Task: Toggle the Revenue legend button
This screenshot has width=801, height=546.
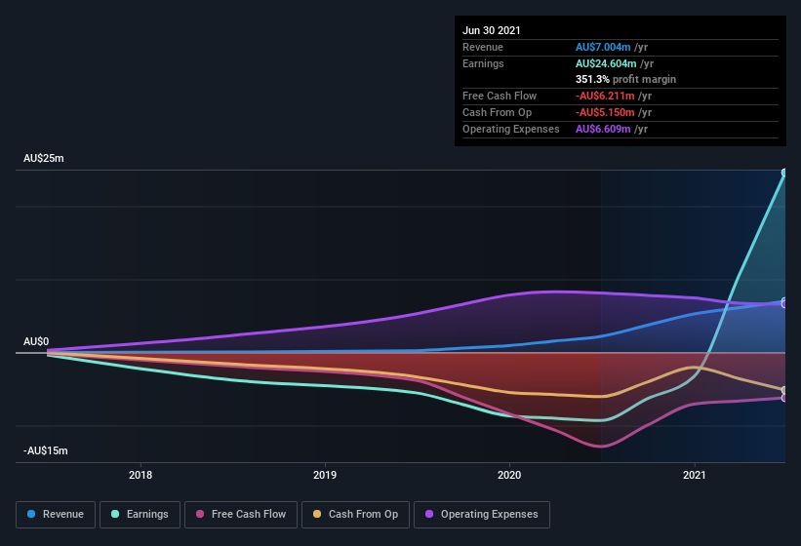Action: [x=56, y=515]
